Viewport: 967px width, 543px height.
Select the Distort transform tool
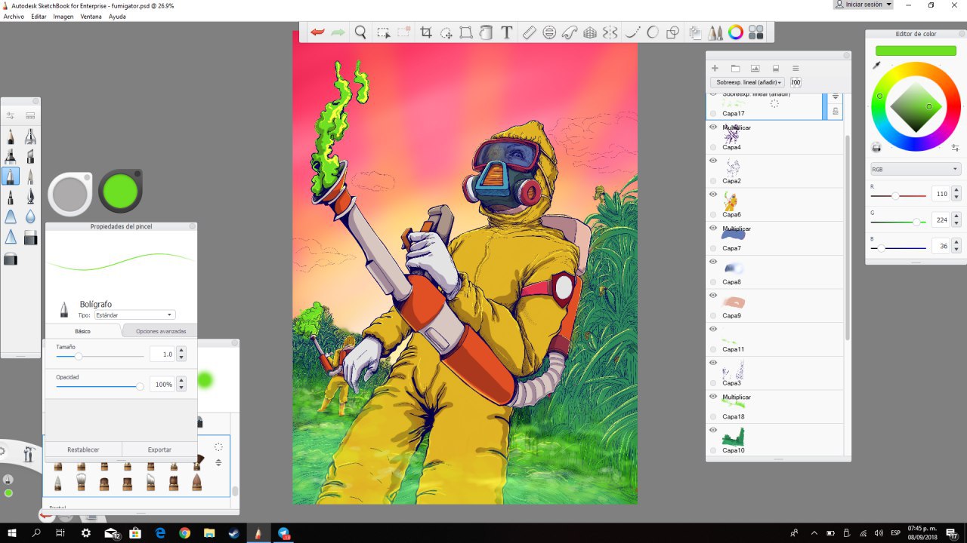point(466,32)
